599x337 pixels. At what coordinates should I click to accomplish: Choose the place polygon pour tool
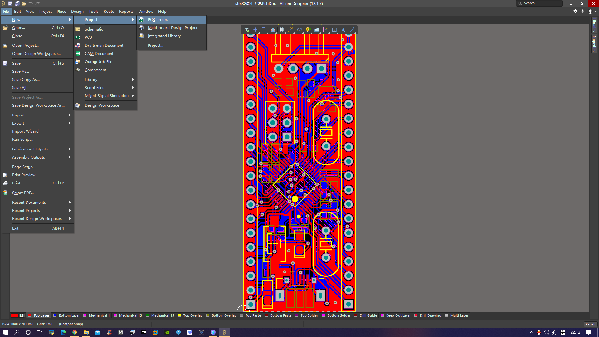coord(317,30)
